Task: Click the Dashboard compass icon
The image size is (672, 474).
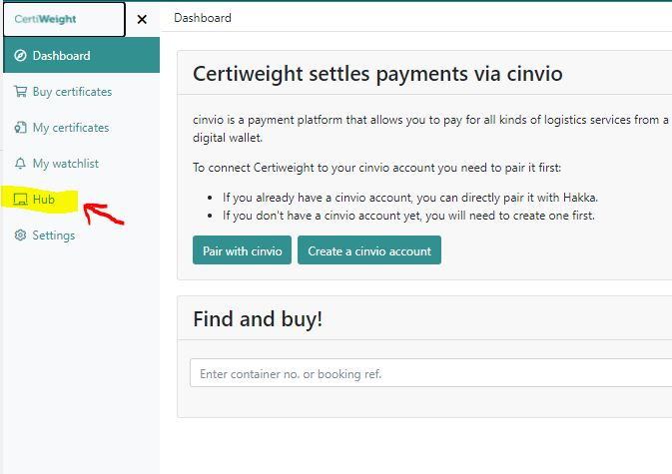Action: [20, 56]
